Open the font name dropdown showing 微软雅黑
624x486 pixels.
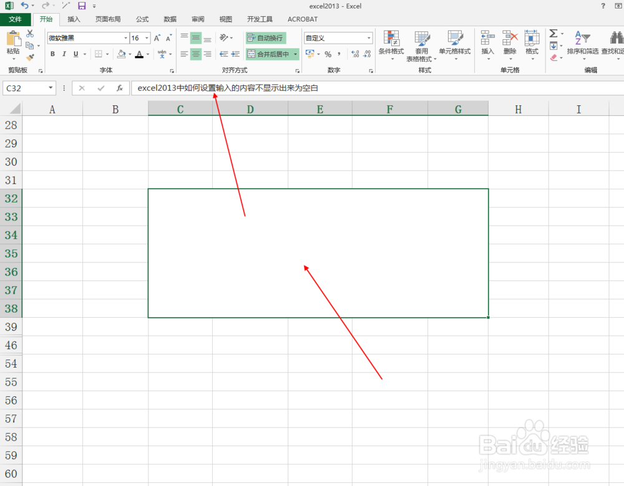coord(125,38)
